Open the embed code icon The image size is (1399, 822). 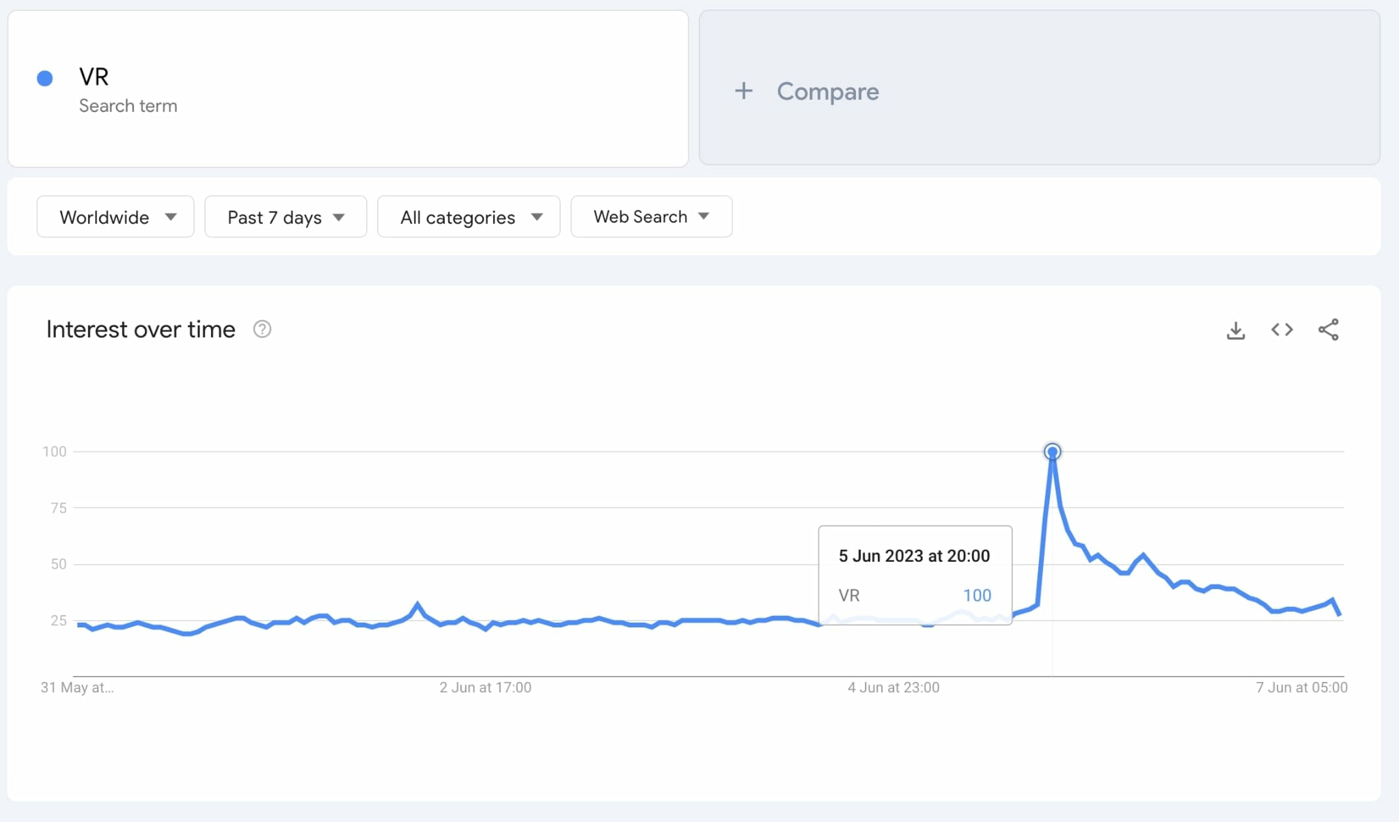[x=1282, y=330]
